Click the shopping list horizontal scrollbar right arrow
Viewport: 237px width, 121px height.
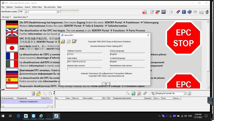coord(51,106)
